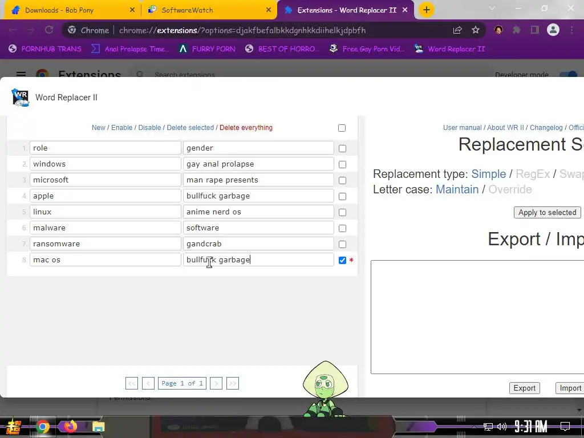Image resolution: width=584 pixels, height=438 pixels.
Task: Open the notification center icon
Action: [x=565, y=427]
